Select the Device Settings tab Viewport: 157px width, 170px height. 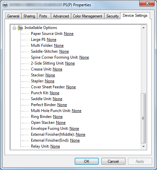pos(135,15)
